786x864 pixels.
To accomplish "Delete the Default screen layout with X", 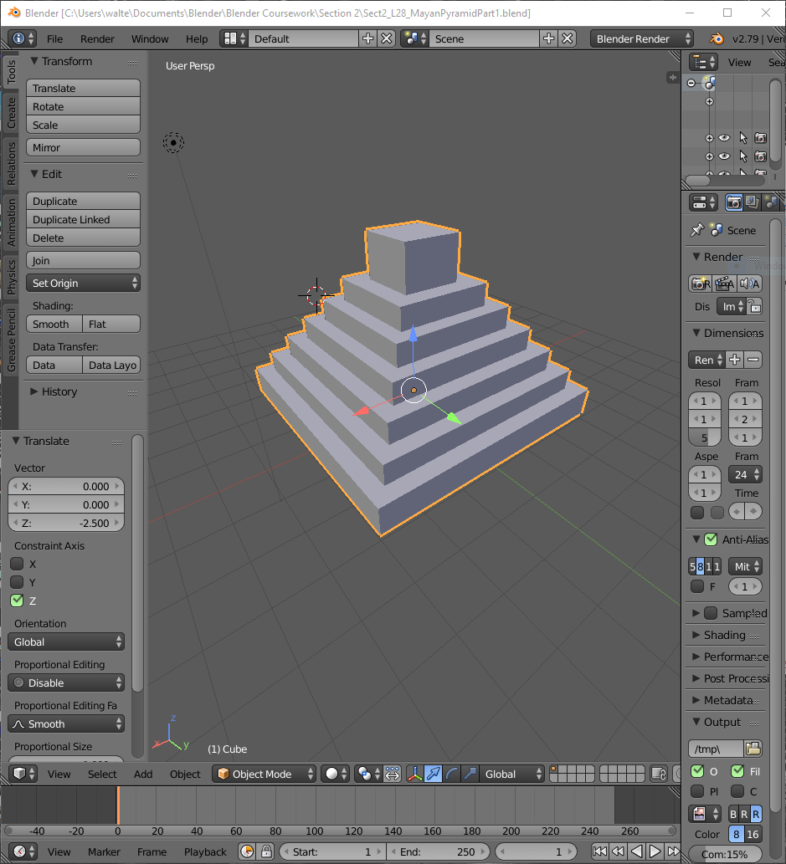I will click(x=387, y=38).
